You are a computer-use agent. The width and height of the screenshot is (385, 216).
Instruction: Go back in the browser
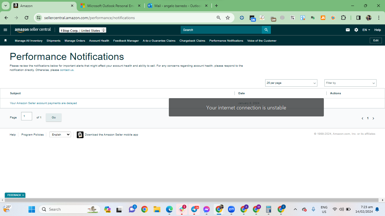coord(6,18)
